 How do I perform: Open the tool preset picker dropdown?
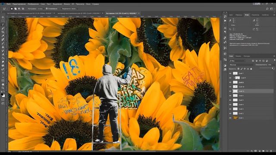(5, 9)
